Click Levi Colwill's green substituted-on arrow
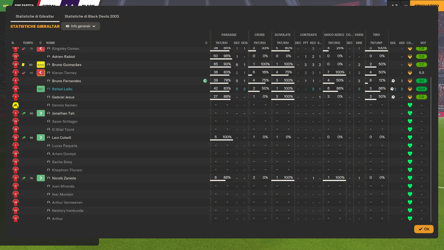 tap(41, 137)
